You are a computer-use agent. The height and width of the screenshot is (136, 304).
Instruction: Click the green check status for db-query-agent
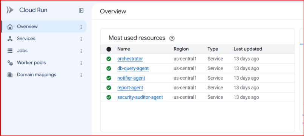tap(109, 68)
